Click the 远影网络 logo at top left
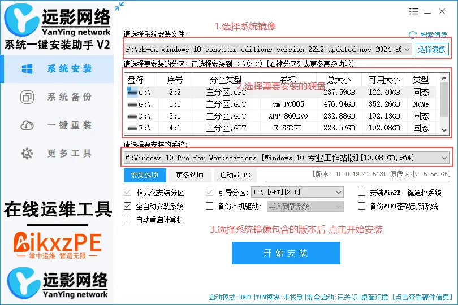Screen dimensions: 458x305 [57, 20]
